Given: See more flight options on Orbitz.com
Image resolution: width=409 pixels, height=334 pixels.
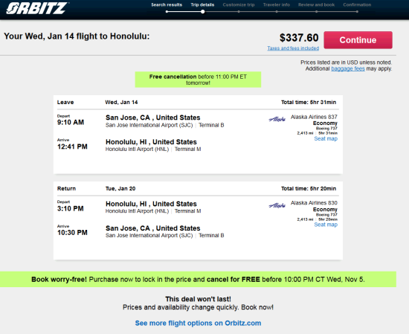Looking at the screenshot, I should tap(198, 323).
